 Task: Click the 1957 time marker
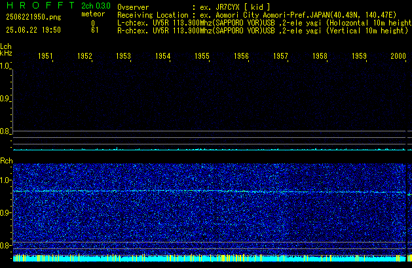click(x=280, y=56)
